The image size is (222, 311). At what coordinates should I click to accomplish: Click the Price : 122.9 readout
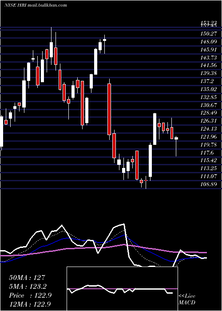[30, 295]
